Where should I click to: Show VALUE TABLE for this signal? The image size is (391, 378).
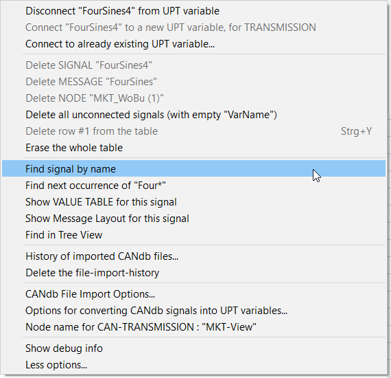coord(193,202)
